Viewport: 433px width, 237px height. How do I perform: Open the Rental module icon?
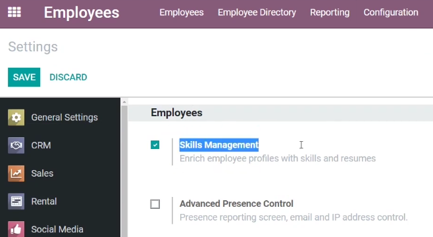click(x=16, y=202)
